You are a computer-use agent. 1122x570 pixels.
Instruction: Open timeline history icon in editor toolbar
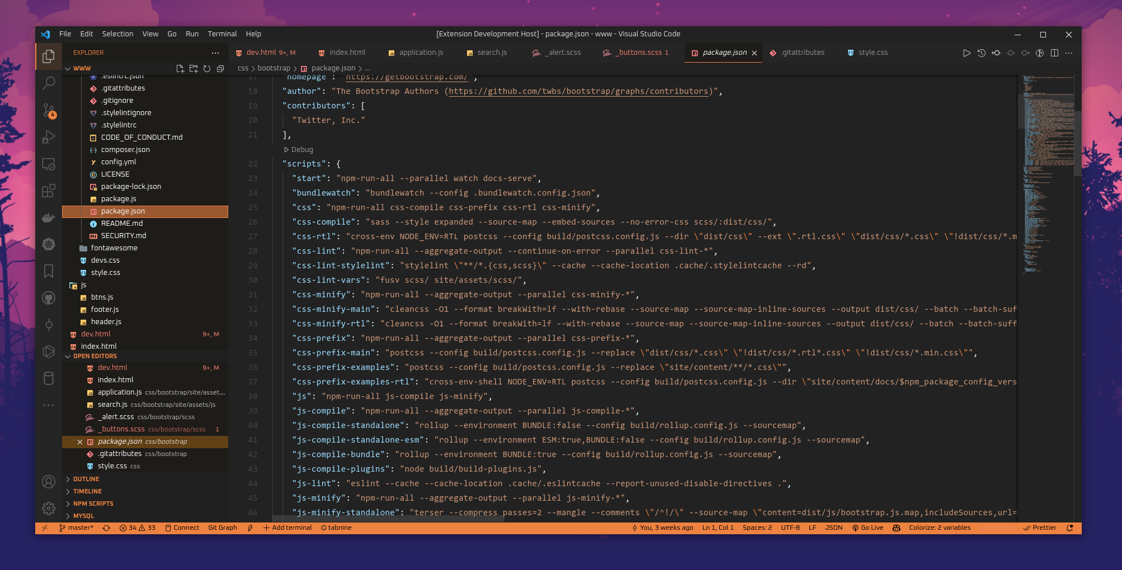pos(981,53)
